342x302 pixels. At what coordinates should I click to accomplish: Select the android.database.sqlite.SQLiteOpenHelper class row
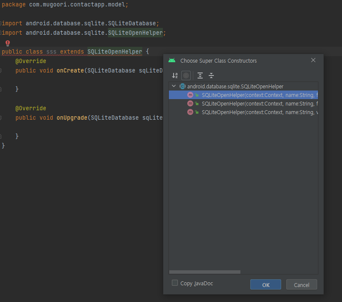pyautogui.click(x=243, y=87)
